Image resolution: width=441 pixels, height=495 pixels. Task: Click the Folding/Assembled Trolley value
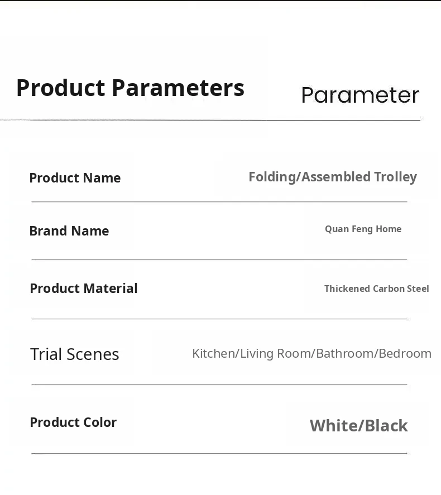click(x=333, y=177)
